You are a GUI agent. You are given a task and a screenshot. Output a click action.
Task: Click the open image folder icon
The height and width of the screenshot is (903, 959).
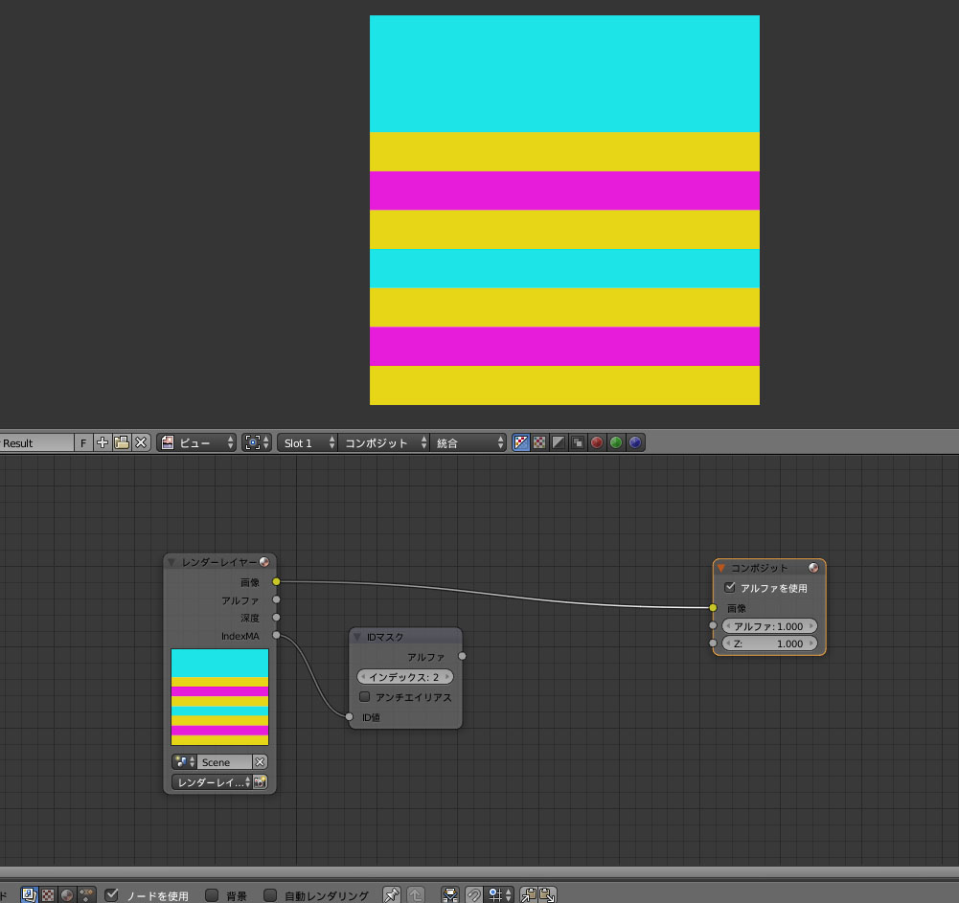click(122, 442)
